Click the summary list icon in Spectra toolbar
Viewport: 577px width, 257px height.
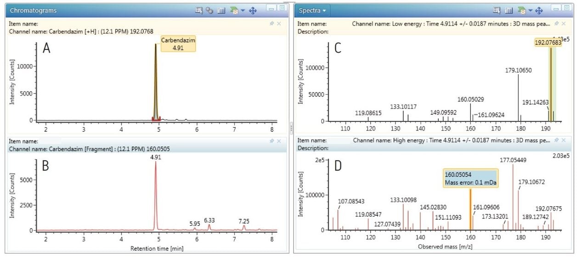coord(497,10)
